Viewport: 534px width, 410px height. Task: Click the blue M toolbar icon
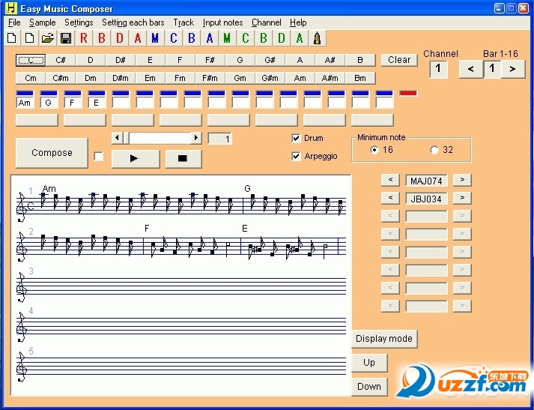pos(155,38)
